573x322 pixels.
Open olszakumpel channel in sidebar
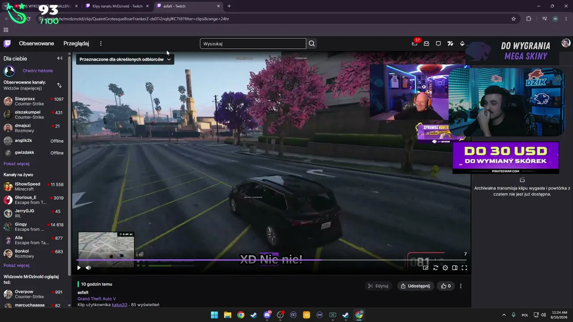click(x=34, y=114)
